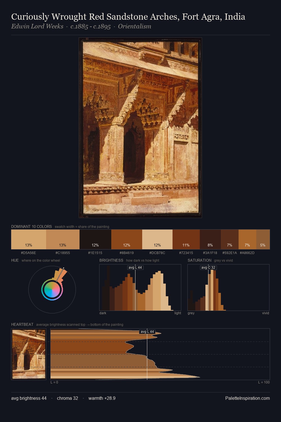Click the hex code text #1E1515
The height and width of the screenshot is (422, 281).
pyautogui.click(x=95, y=253)
